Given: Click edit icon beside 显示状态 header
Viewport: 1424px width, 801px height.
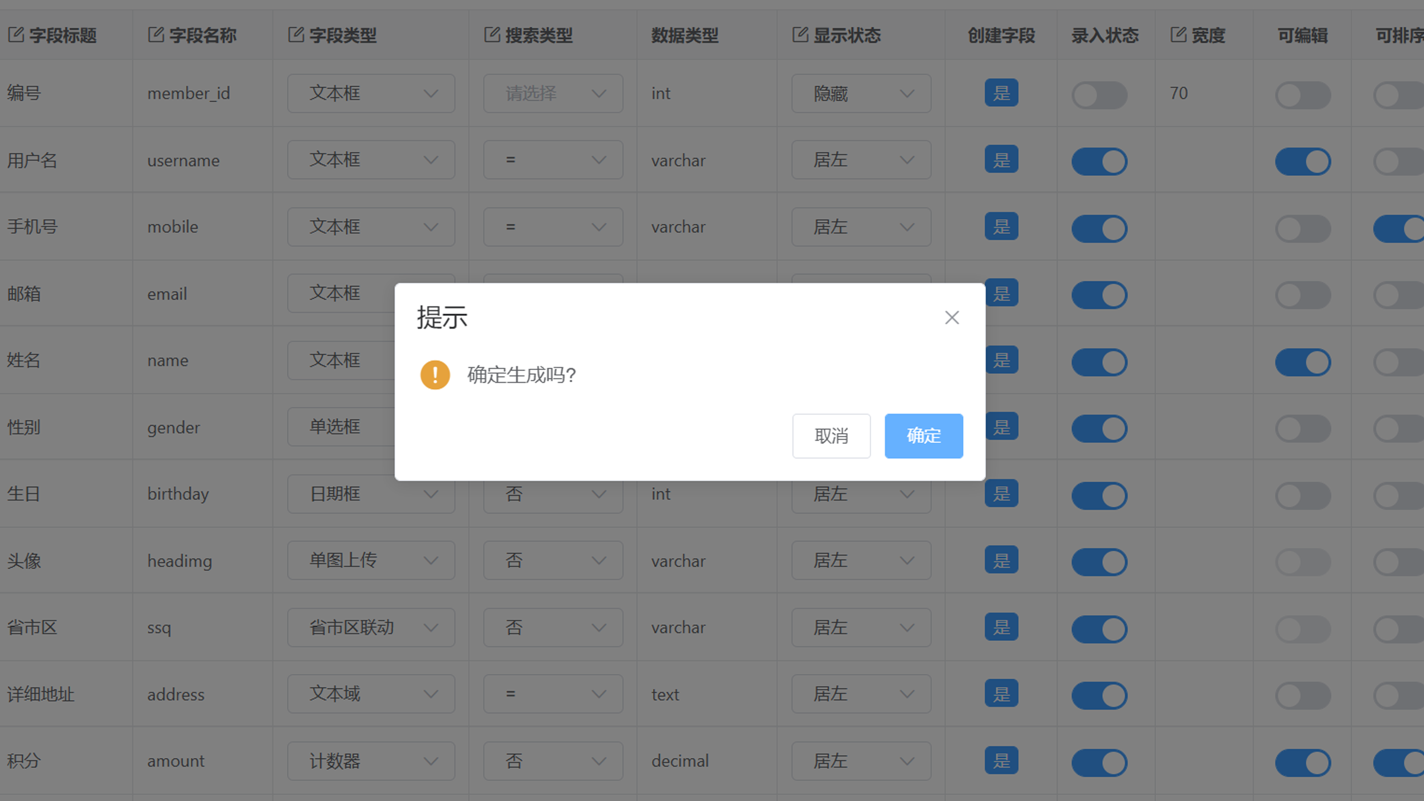Looking at the screenshot, I should pos(800,35).
